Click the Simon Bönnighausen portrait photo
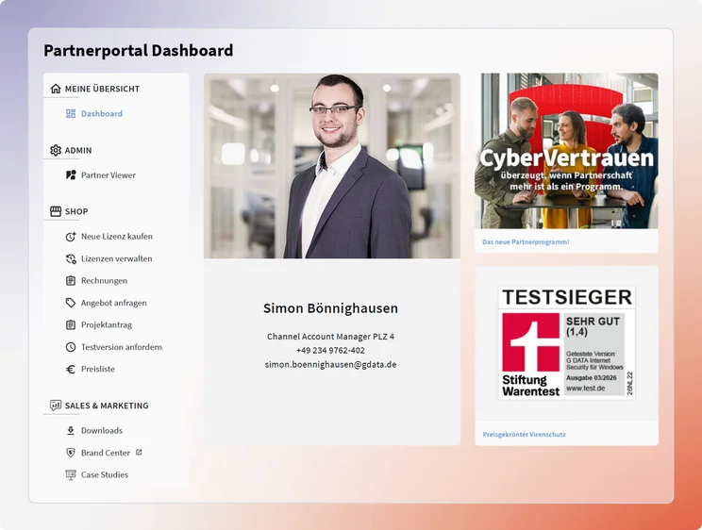This screenshot has width=702, height=530. pos(332,166)
